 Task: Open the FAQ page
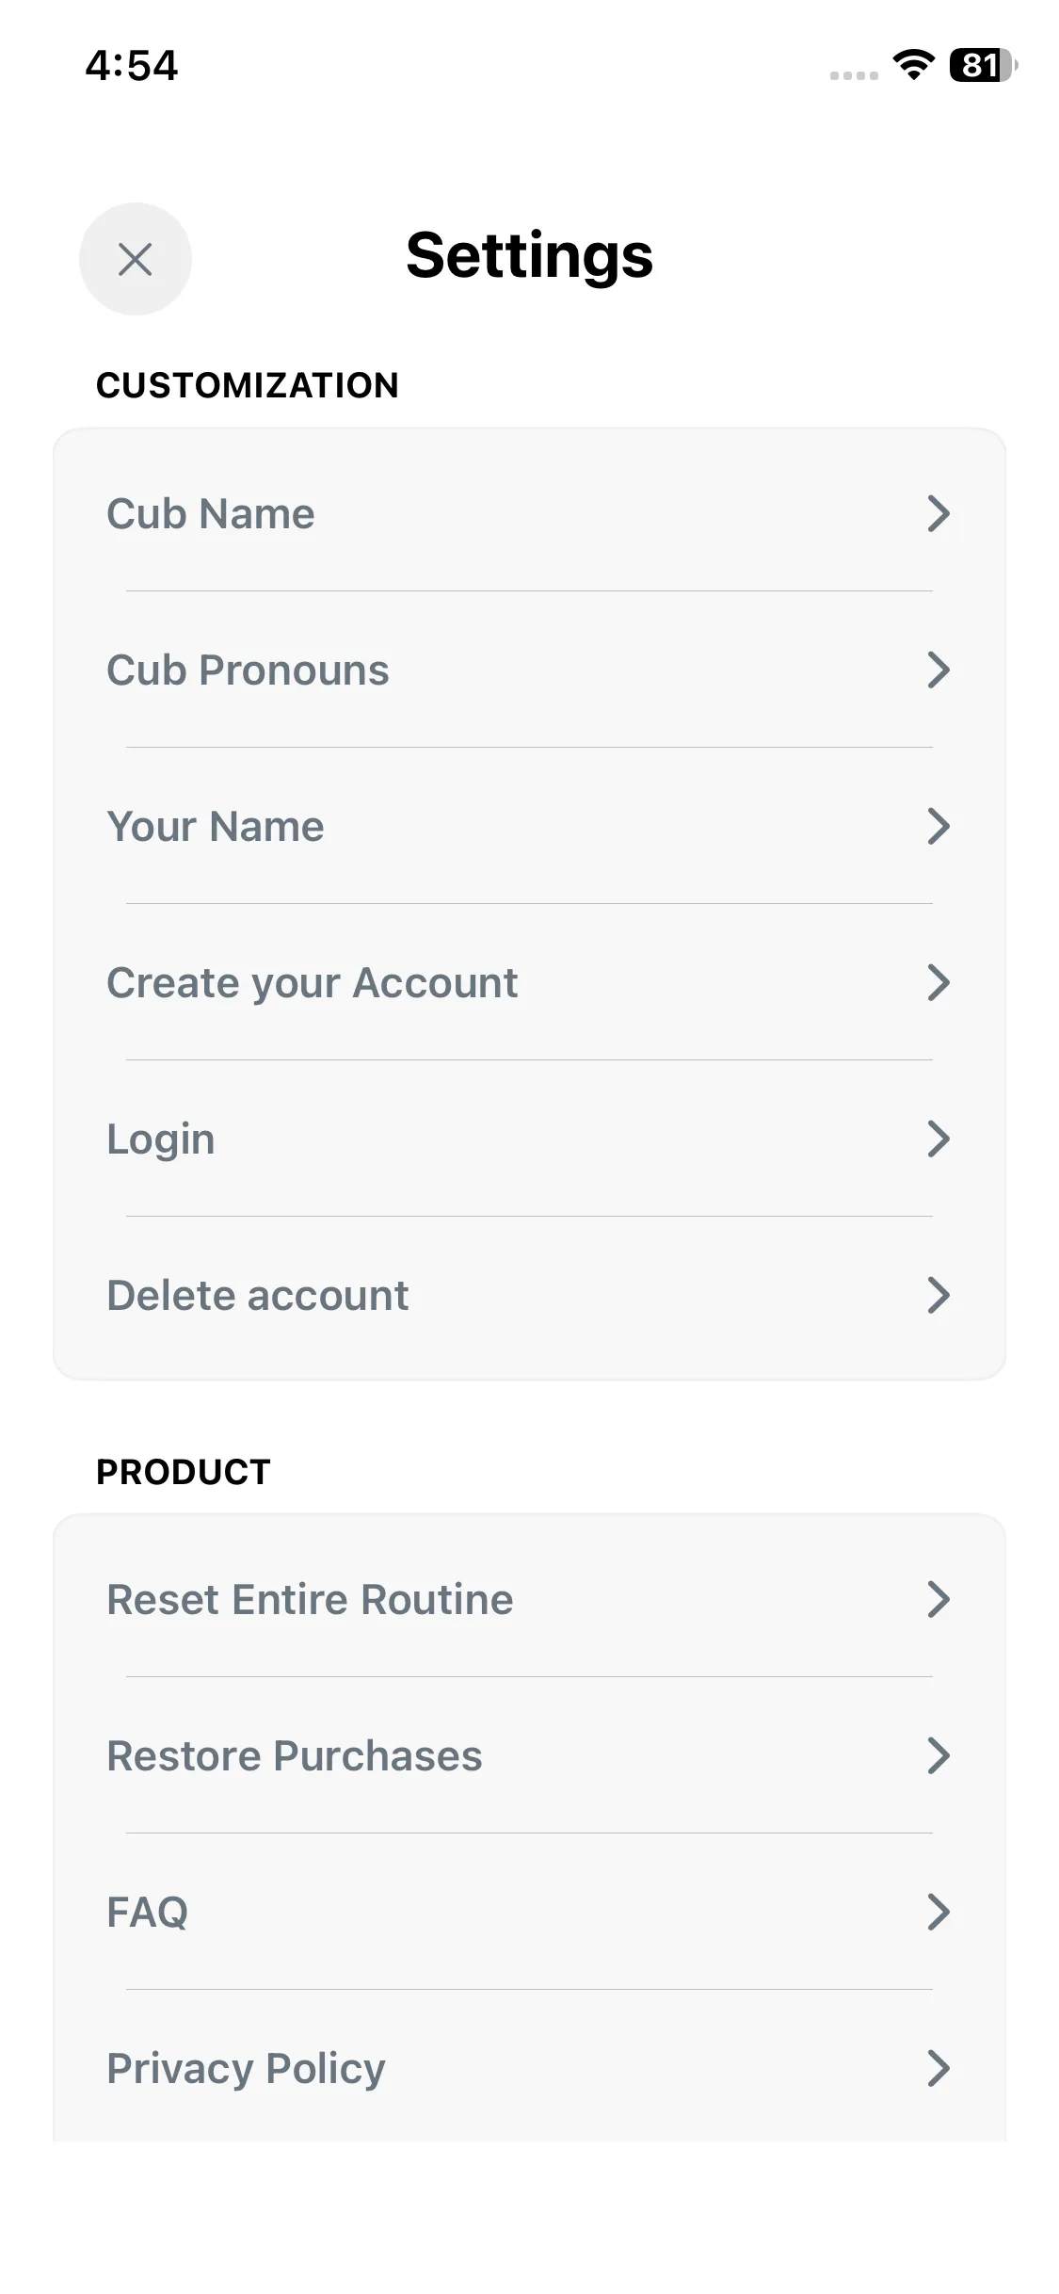click(148, 1913)
